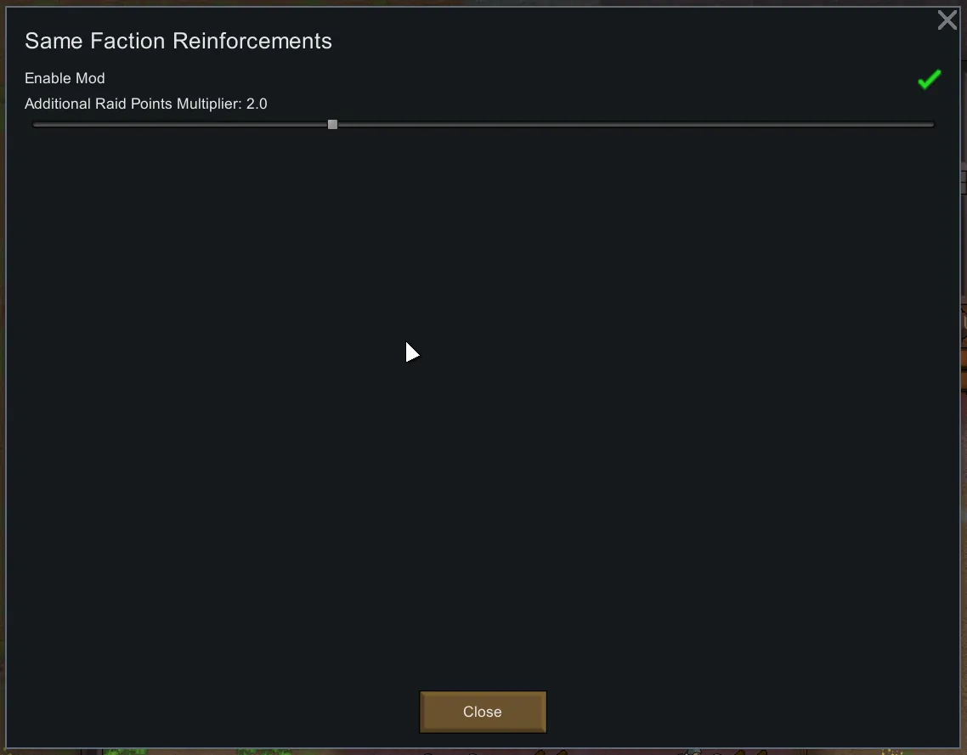967x755 pixels.
Task: Click the empty area of the settings panel
Action: (483, 401)
